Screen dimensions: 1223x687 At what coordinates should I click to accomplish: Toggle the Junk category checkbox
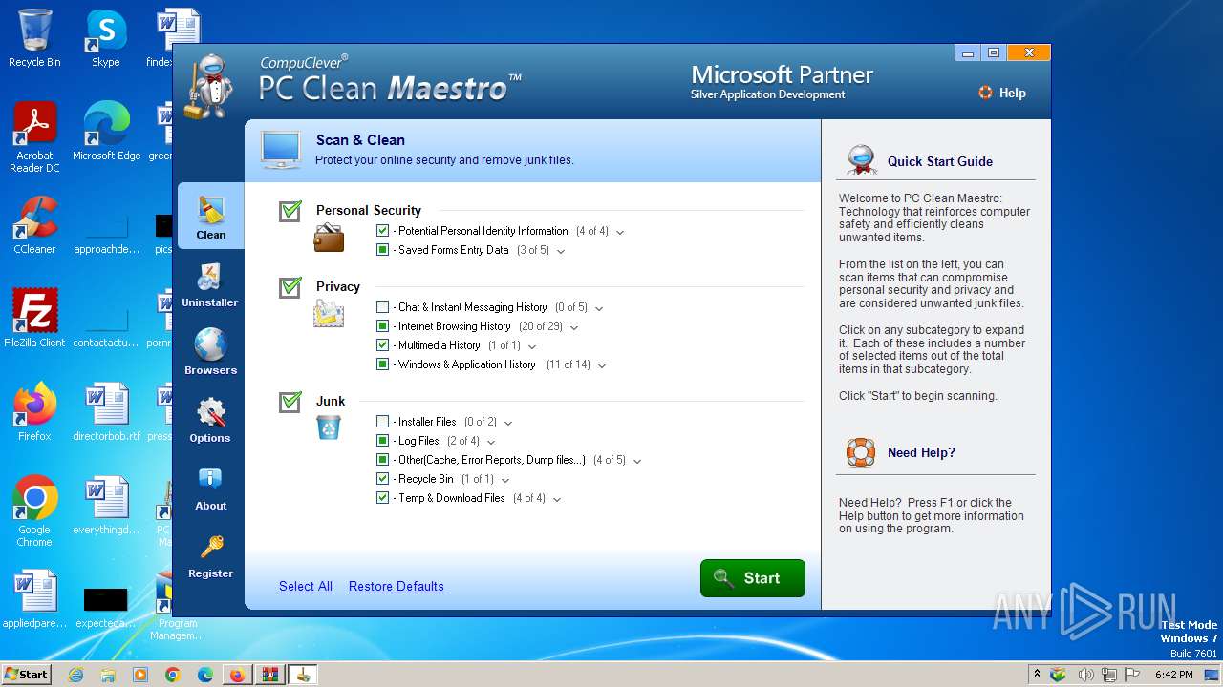290,402
